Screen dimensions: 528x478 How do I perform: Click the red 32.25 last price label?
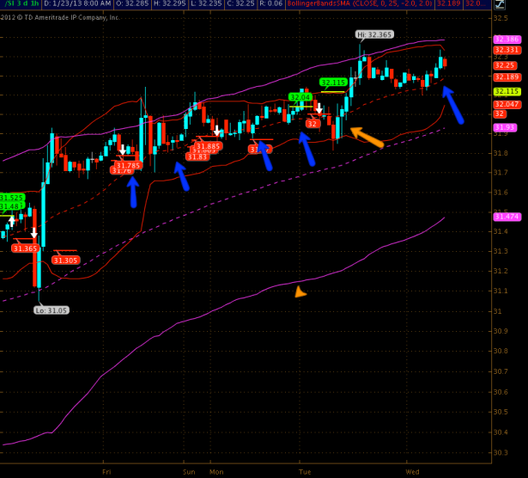[x=505, y=64]
